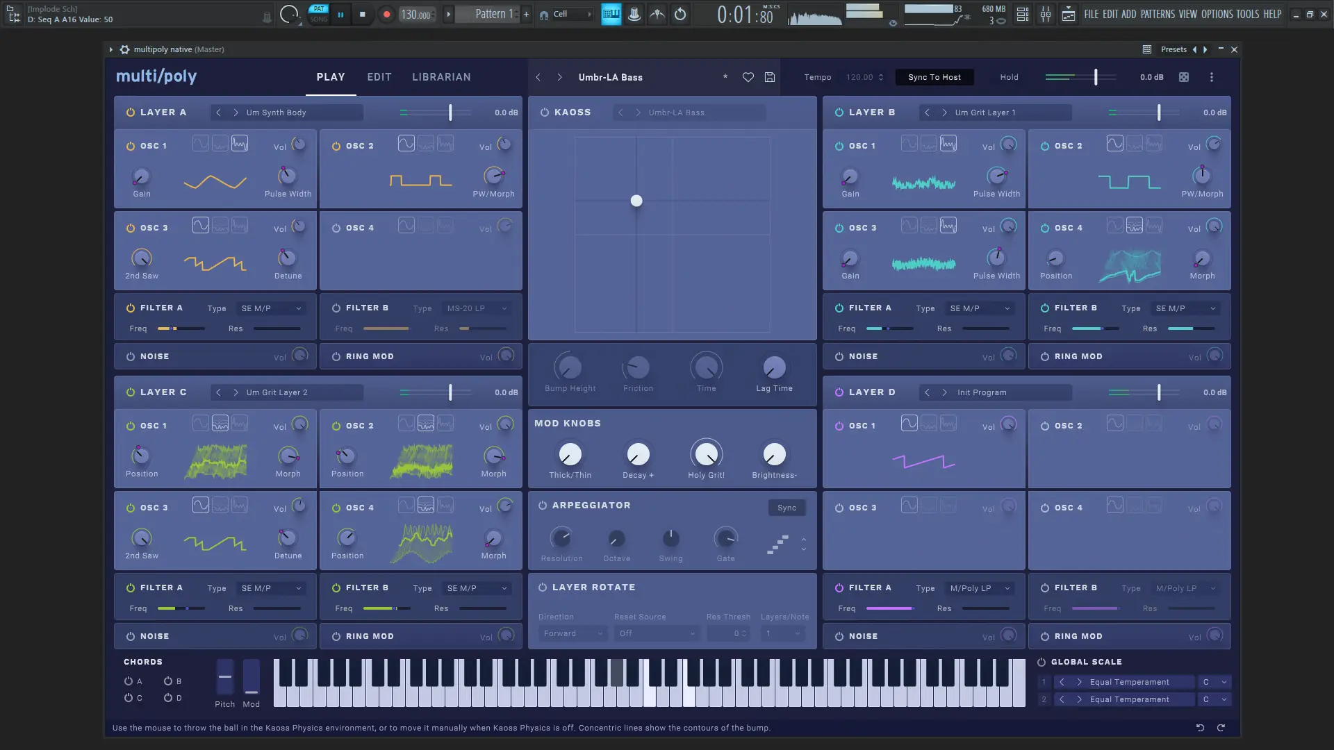Click the Sync To Host button
The width and height of the screenshot is (1334, 750).
[x=934, y=77]
